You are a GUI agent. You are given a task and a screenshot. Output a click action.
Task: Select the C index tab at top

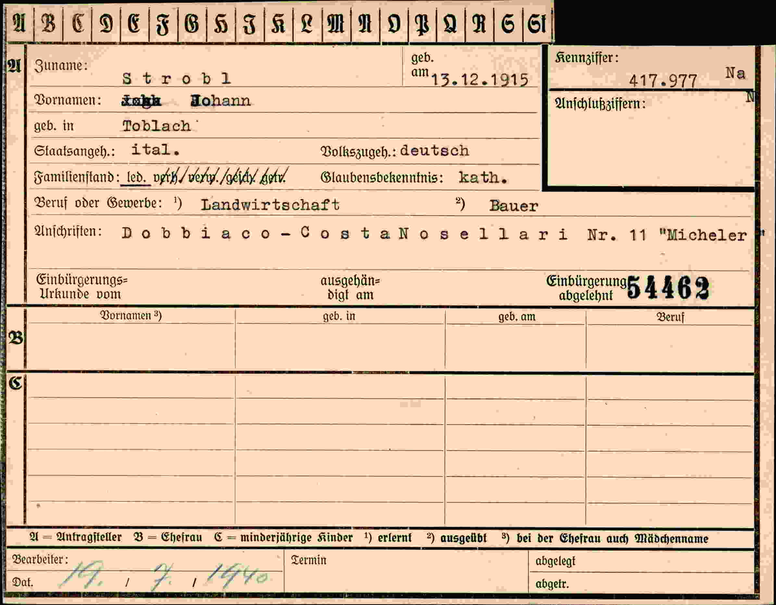click(x=77, y=24)
